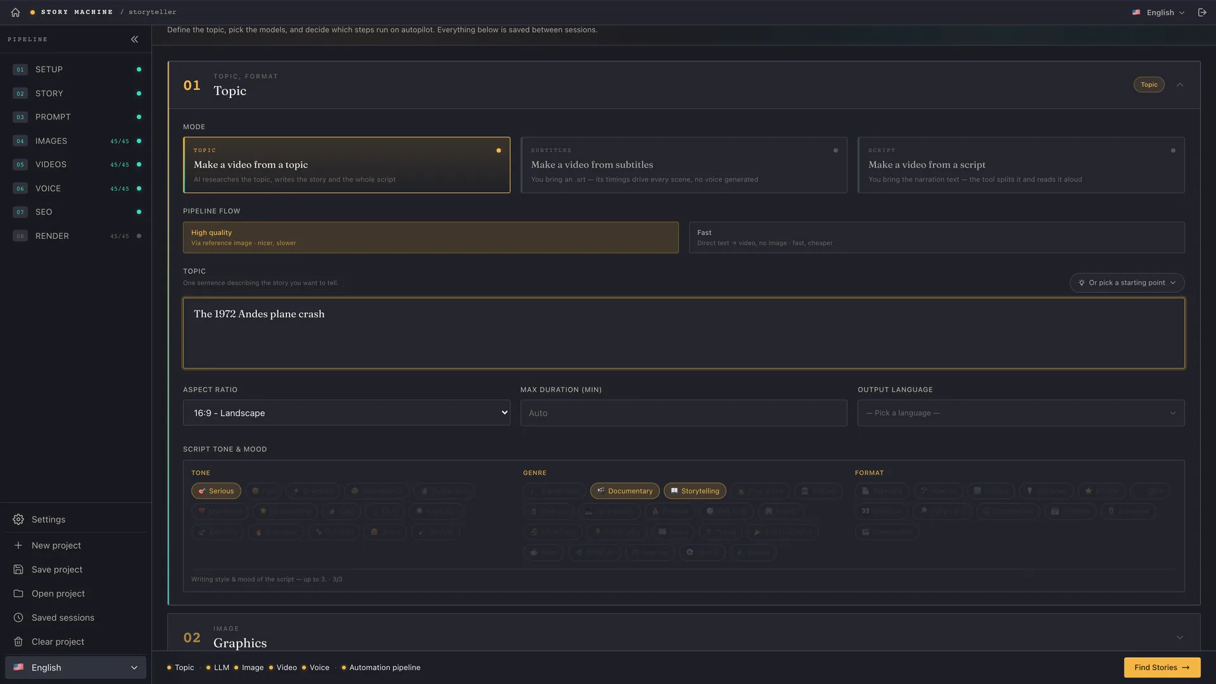
Task: Open the Output Language dropdown
Action: tap(1021, 413)
